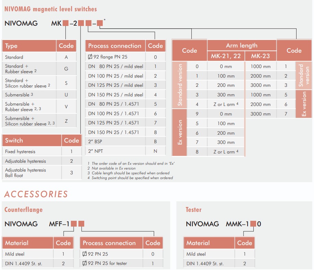Select 'DN 125 PN 25 / mild steel'

125,85
